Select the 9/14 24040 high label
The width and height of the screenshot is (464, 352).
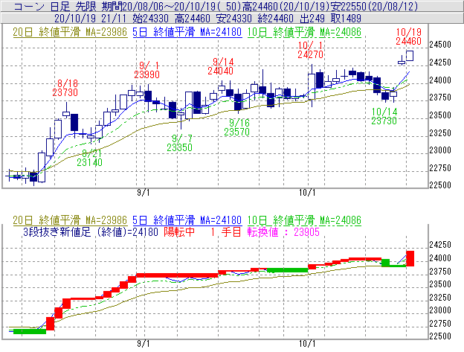[220, 66]
